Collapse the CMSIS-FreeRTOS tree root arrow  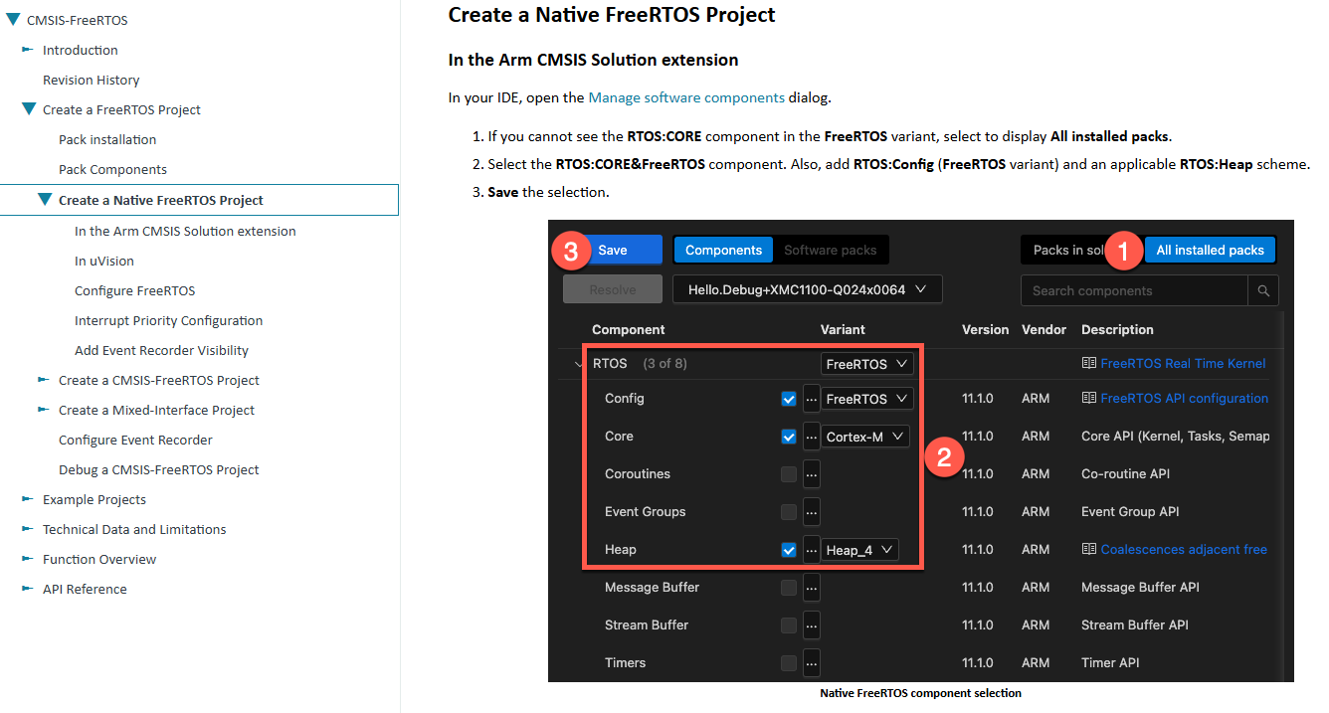tap(13, 20)
